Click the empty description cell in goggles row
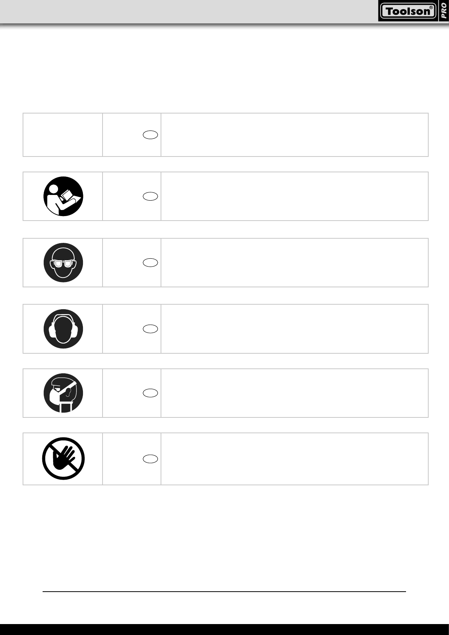 pos(294,262)
